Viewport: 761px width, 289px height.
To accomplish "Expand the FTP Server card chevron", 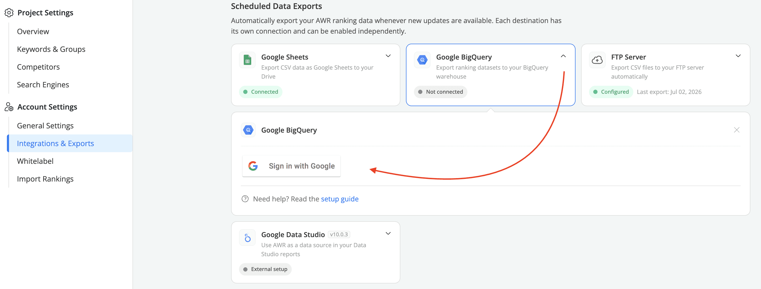I will tap(738, 56).
